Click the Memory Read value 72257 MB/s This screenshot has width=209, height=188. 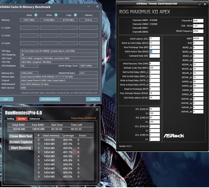click(29, 20)
